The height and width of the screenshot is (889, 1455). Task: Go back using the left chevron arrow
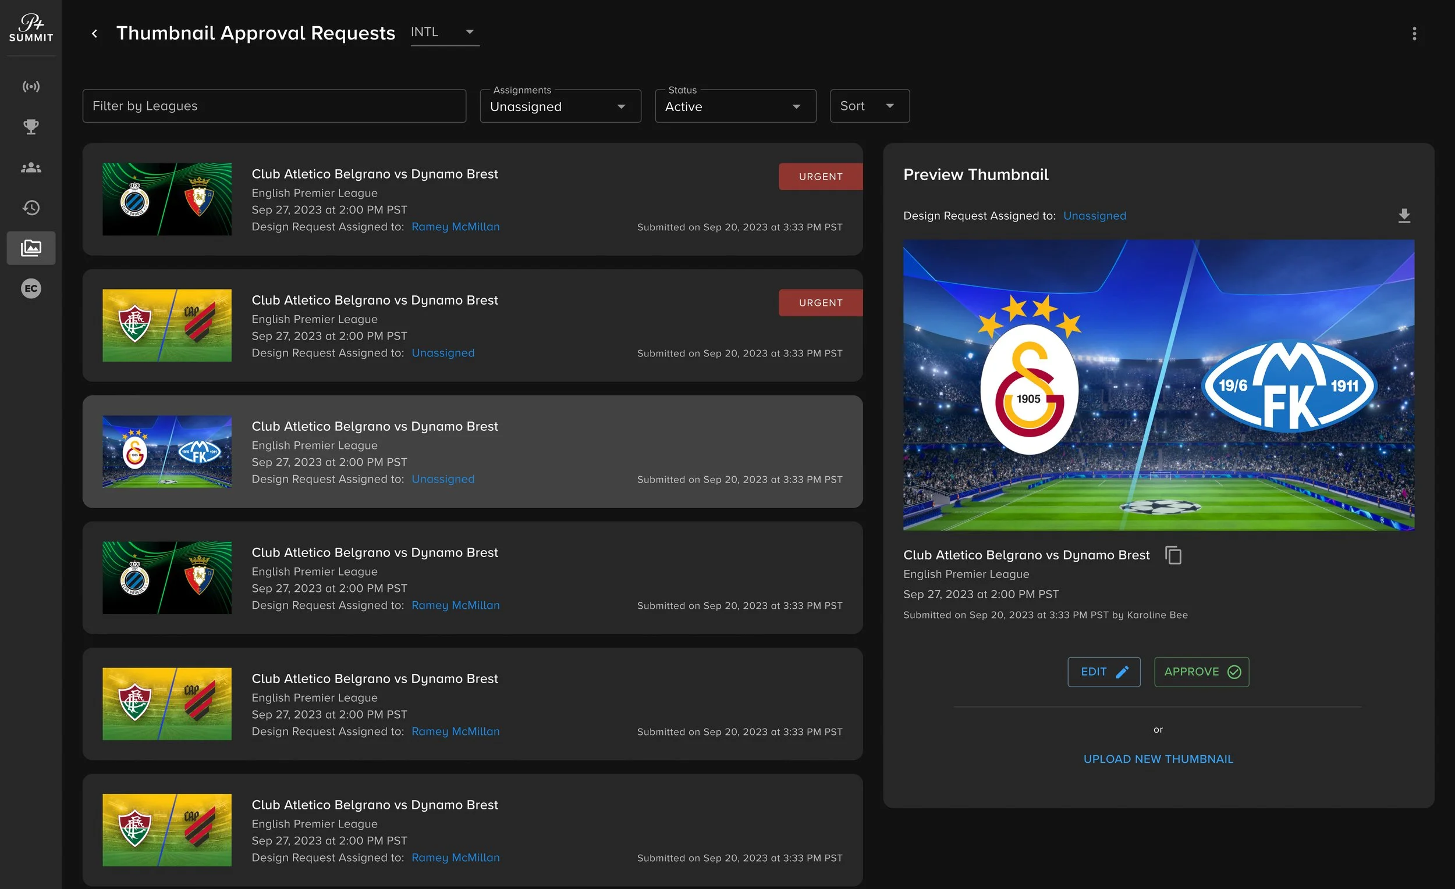[94, 34]
